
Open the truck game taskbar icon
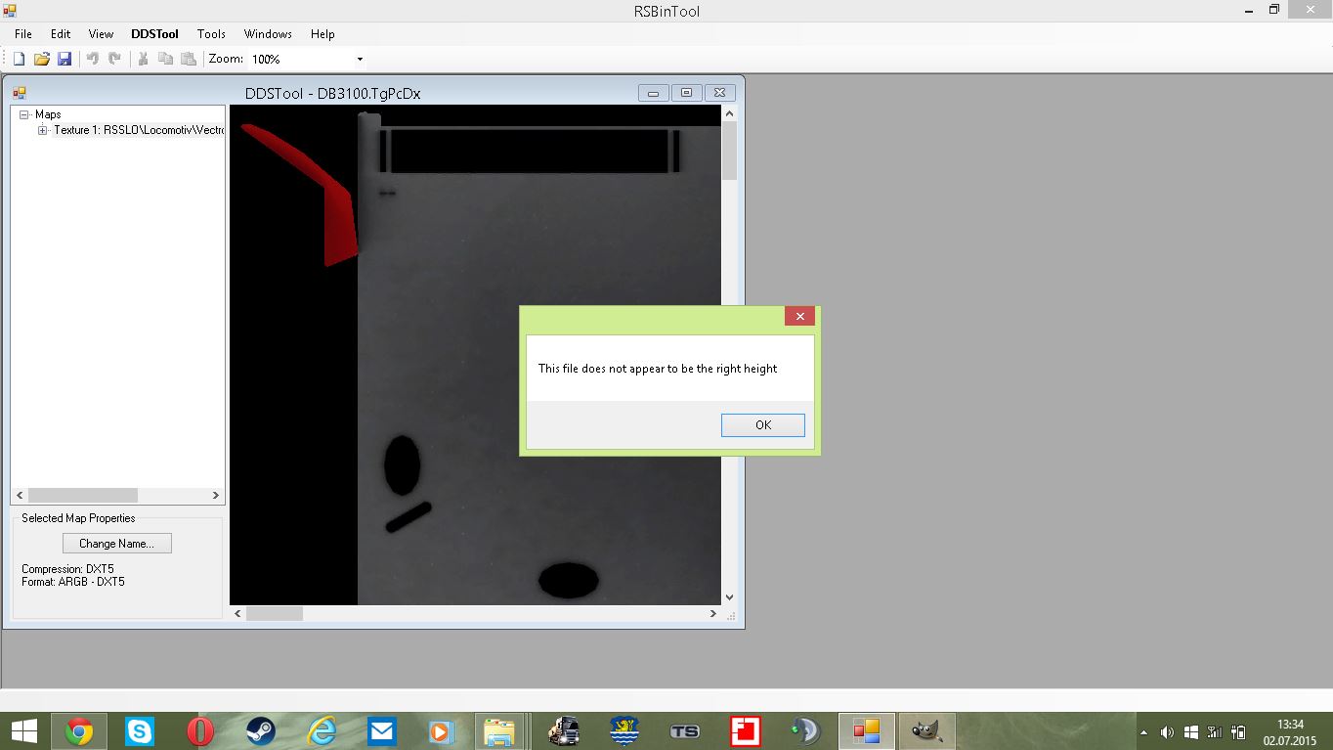pyautogui.click(x=564, y=731)
